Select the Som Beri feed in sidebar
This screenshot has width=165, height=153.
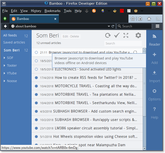point(12,50)
